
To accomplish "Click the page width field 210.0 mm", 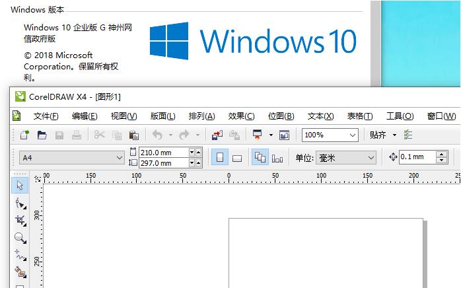I will [x=164, y=153].
